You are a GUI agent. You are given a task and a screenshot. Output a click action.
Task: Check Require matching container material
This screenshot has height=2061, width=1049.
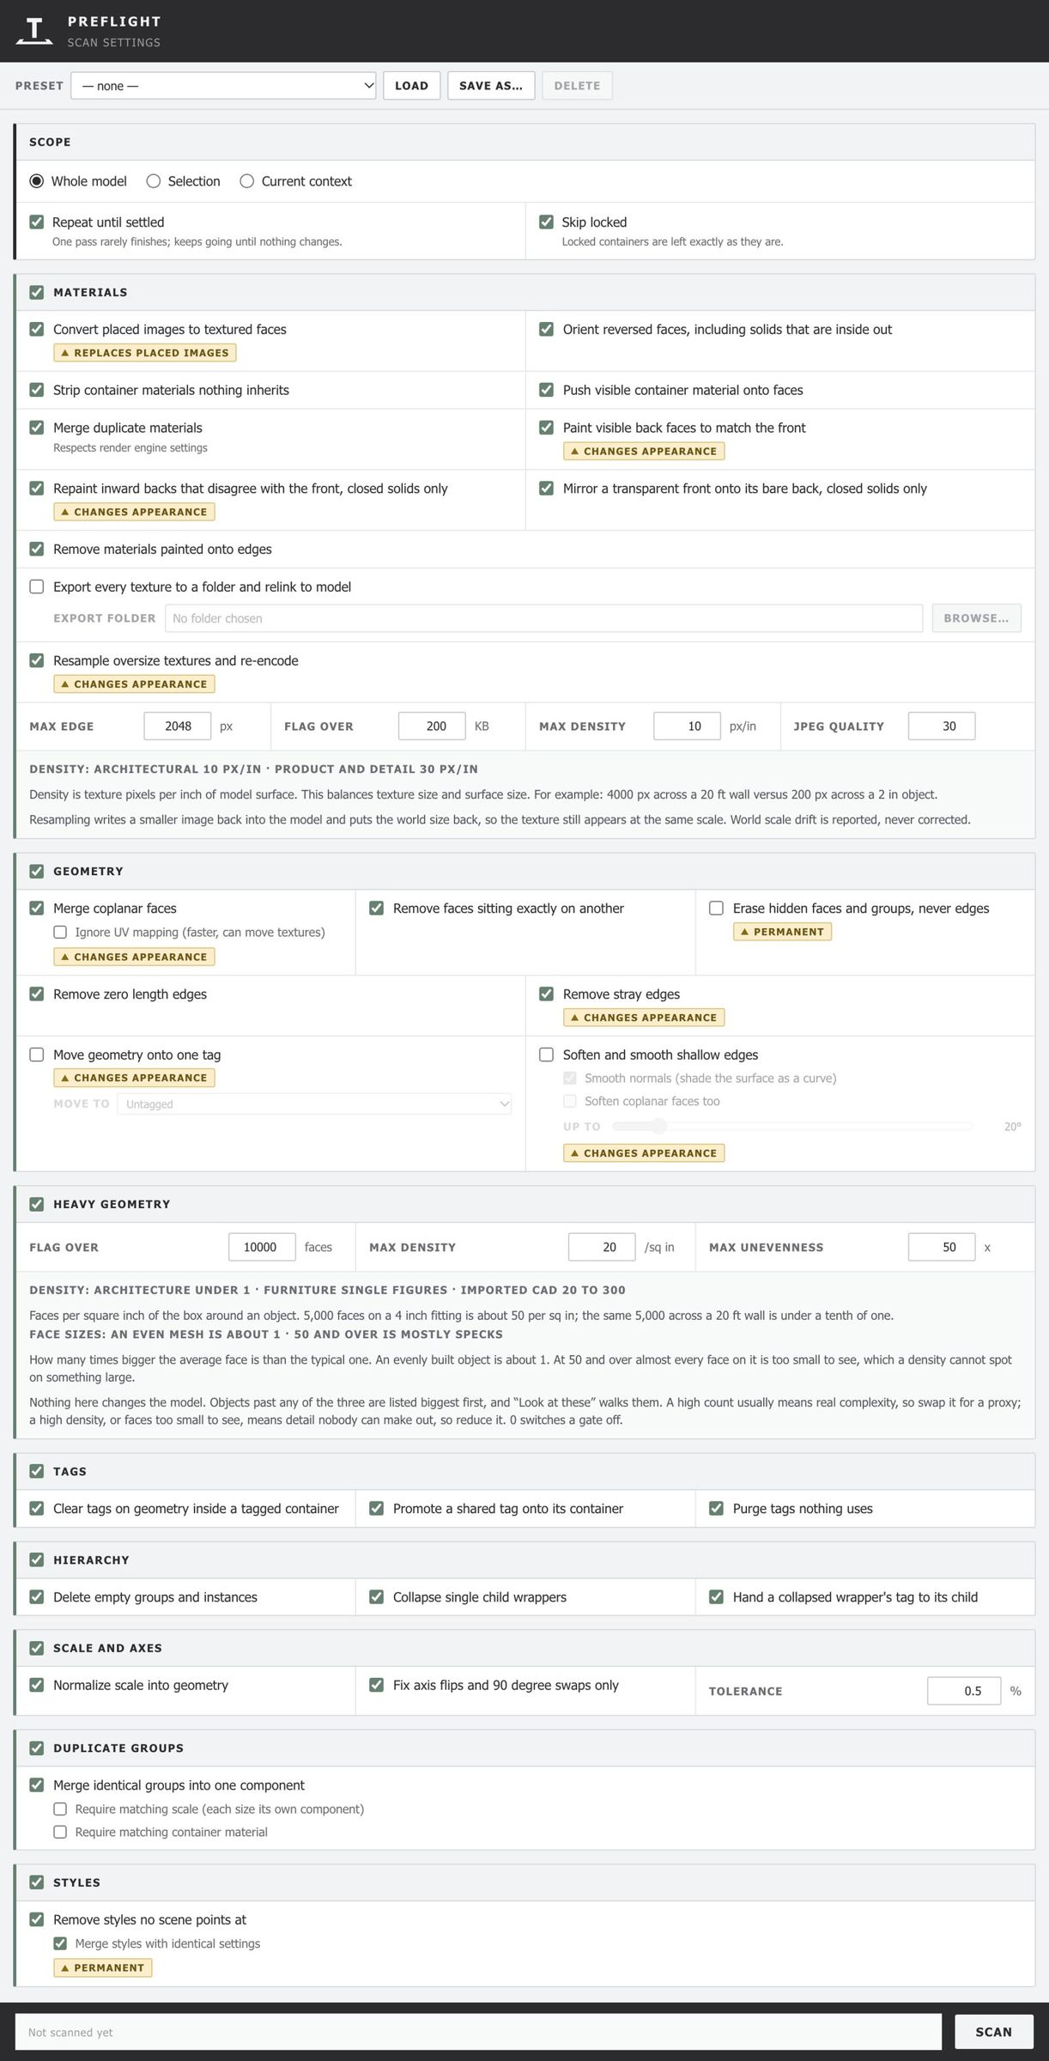60,1832
